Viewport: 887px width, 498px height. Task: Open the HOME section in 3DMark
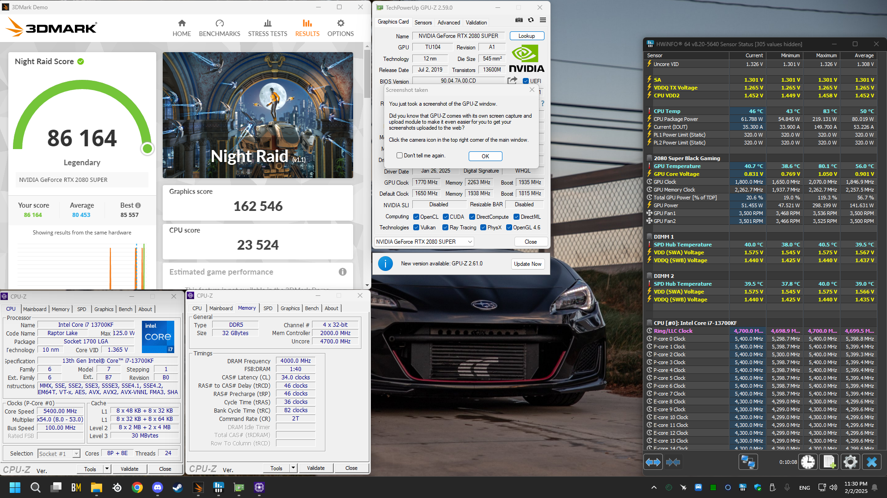(x=182, y=28)
